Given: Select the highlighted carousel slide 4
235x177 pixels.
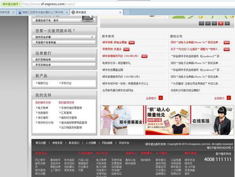Looking at the screenshot, I should pos(221,24).
